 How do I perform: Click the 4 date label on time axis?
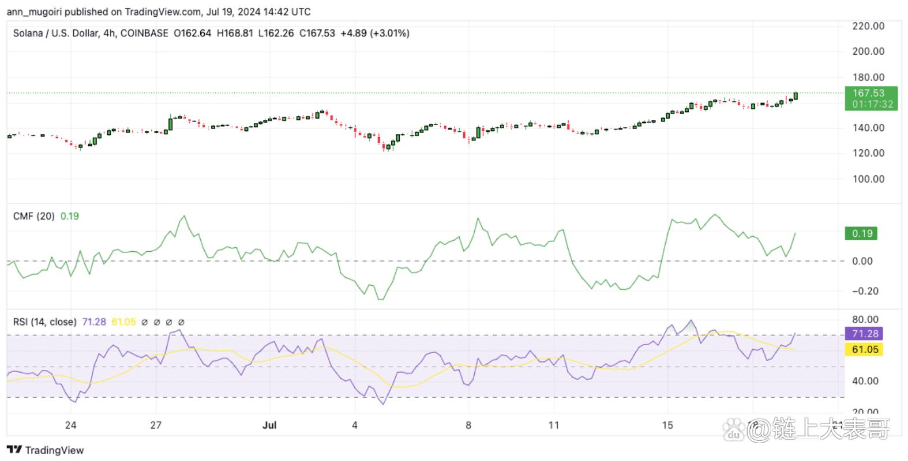pos(355,425)
